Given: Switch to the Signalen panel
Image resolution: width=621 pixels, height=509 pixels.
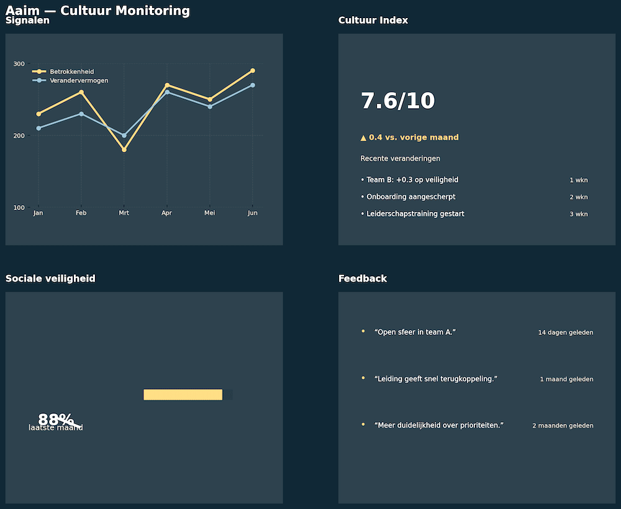Looking at the screenshot, I should (27, 20).
